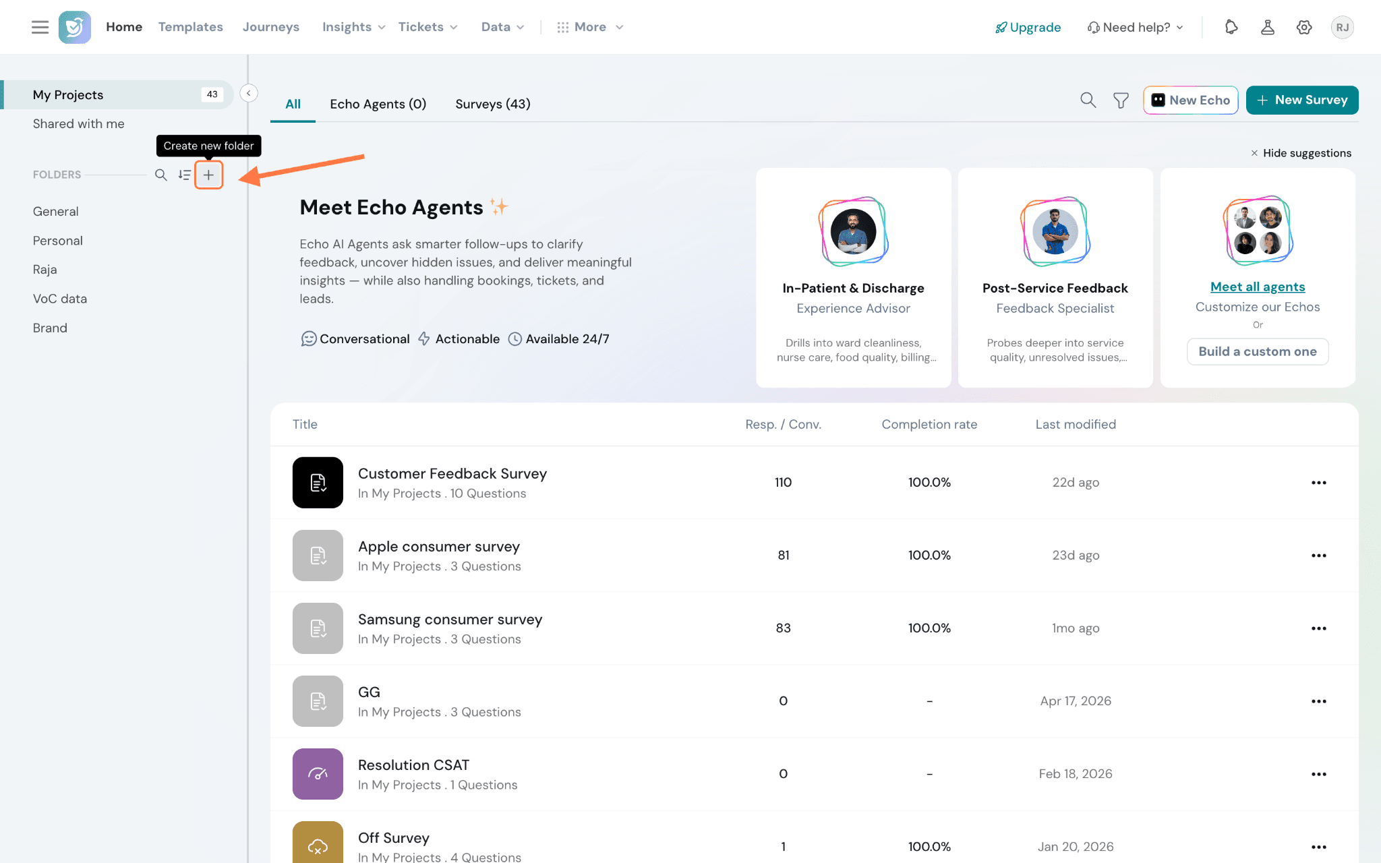Switch to the Echo Agents (0) tab

(378, 104)
